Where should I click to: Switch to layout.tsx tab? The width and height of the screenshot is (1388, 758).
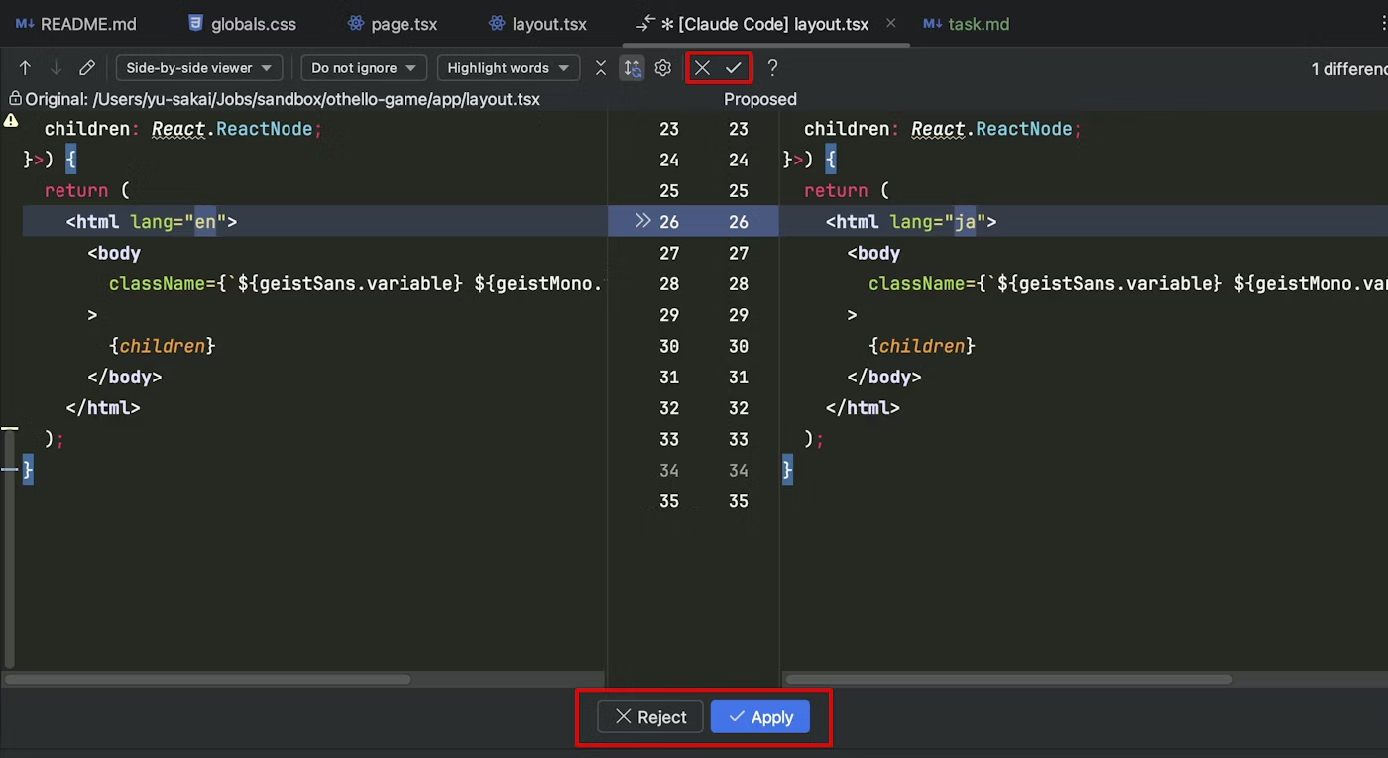point(538,24)
